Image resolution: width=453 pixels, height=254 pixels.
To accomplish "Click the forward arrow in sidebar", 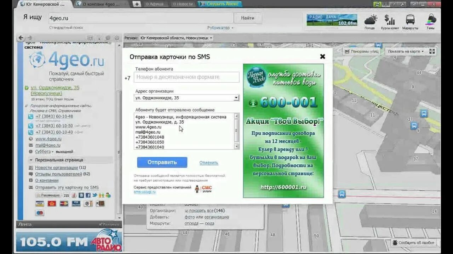I will click(x=30, y=38).
